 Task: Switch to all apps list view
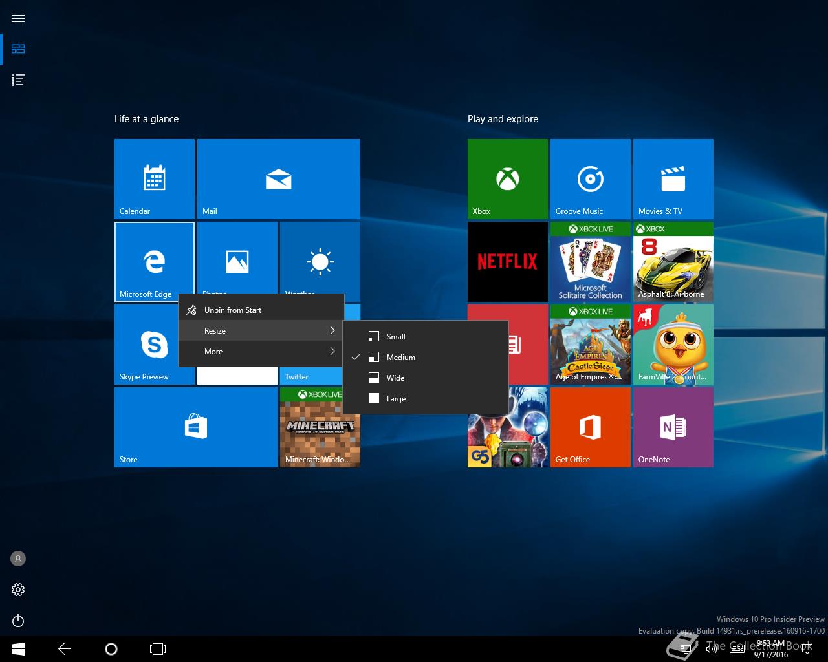[x=18, y=80]
